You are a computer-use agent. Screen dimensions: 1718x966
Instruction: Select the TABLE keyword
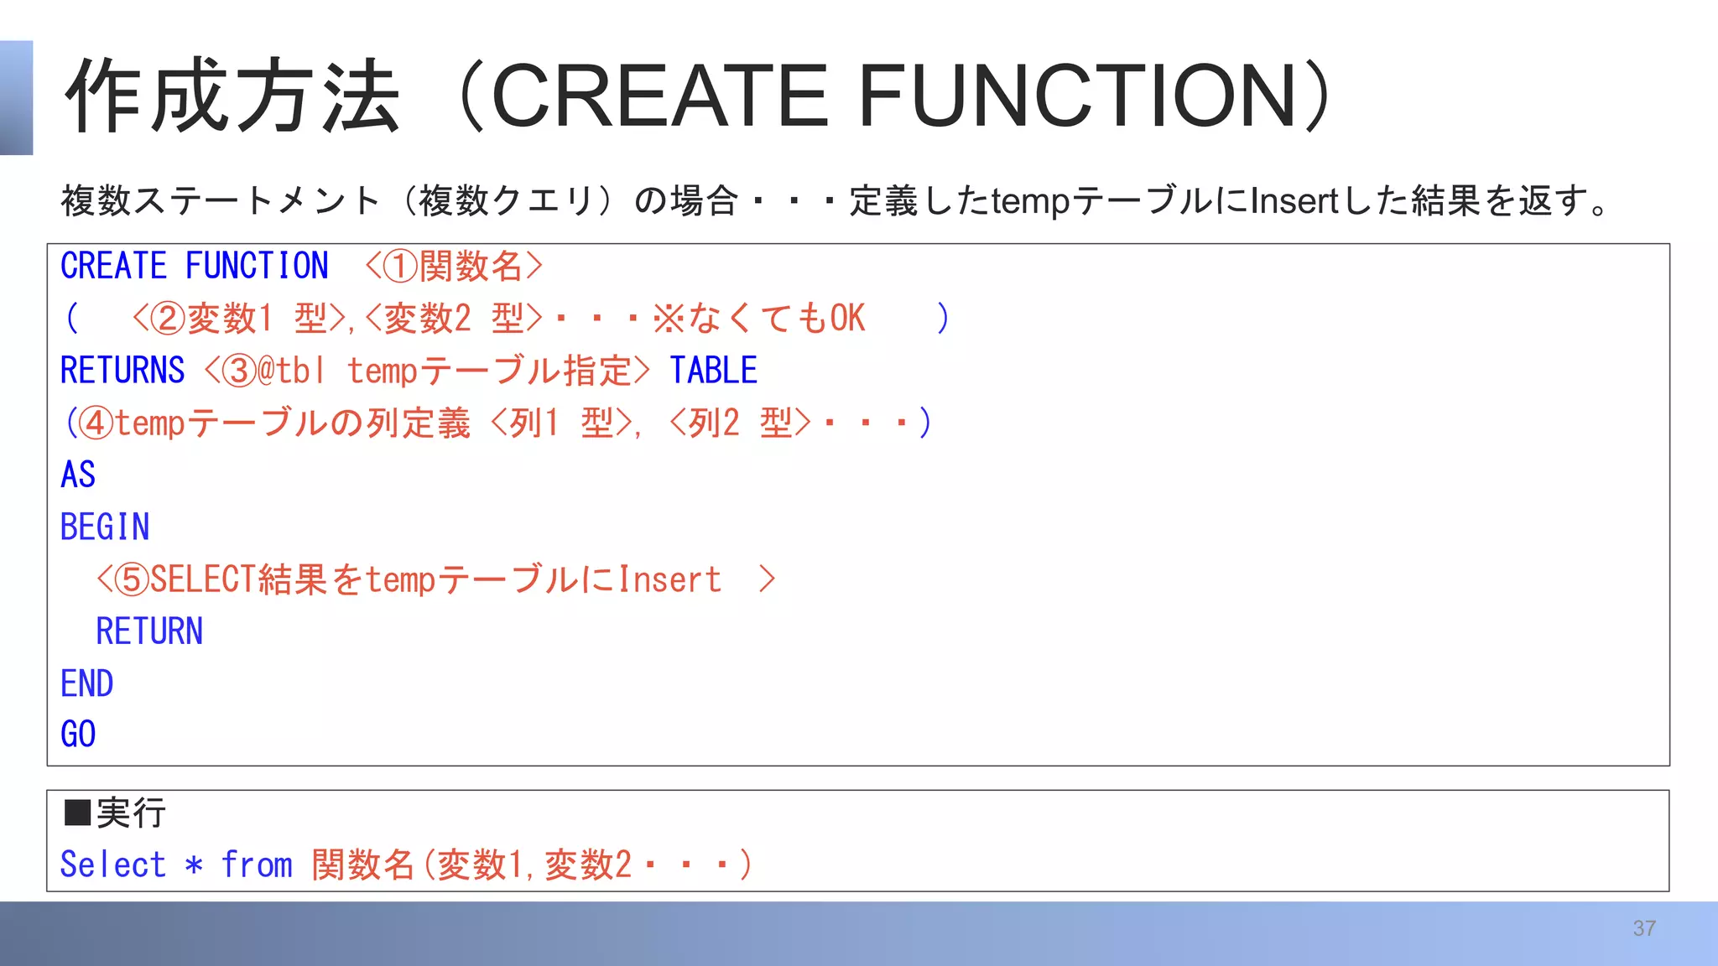tap(713, 371)
